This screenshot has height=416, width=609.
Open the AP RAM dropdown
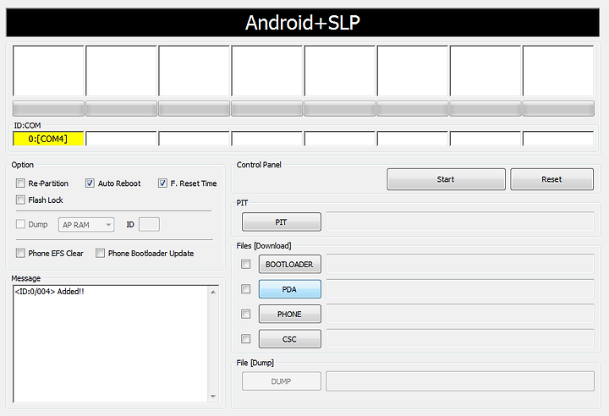click(86, 225)
